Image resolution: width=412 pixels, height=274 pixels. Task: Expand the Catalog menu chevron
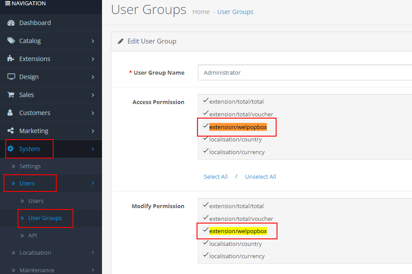pos(93,41)
